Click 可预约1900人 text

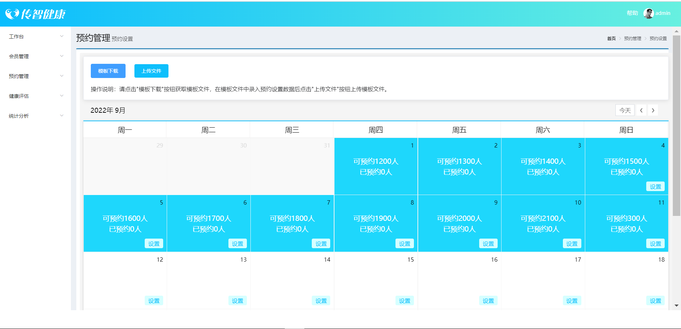click(x=376, y=218)
